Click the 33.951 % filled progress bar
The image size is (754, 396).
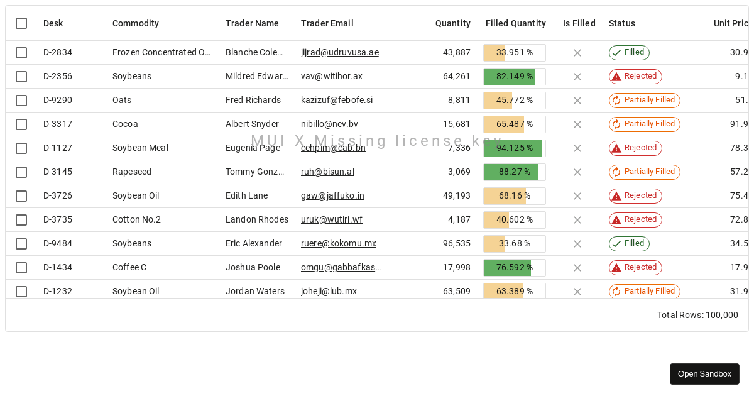click(x=515, y=53)
